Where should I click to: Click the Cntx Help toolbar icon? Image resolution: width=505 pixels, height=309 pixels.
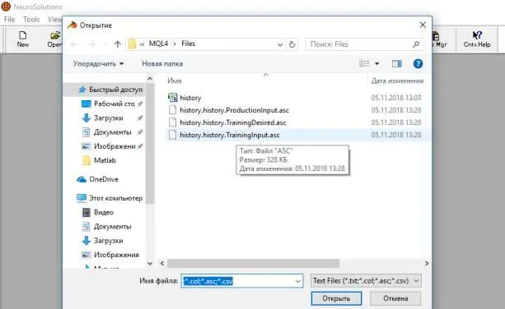pos(477,39)
